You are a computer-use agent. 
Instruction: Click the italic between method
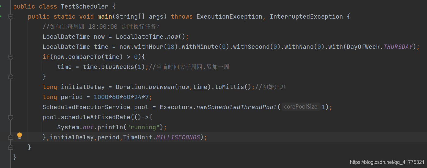[x=162, y=87]
